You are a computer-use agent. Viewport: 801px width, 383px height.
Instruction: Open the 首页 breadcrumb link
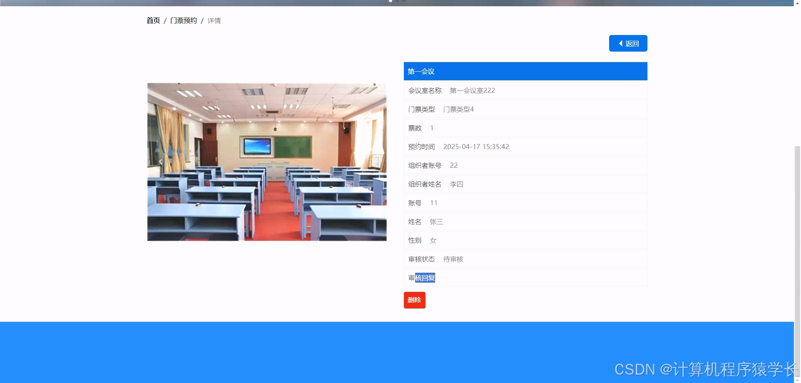click(153, 20)
